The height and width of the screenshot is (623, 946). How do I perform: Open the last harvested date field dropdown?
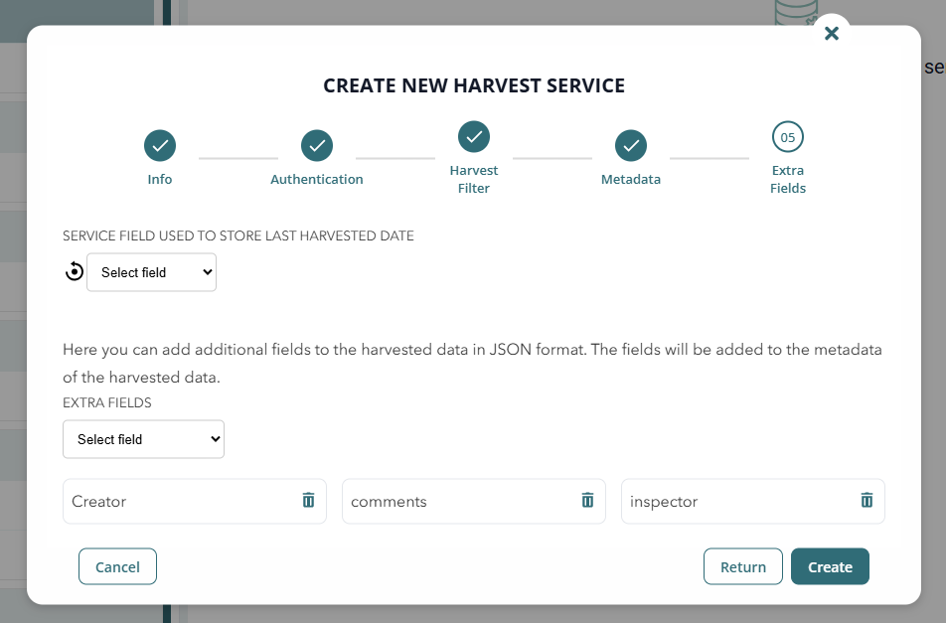pyautogui.click(x=152, y=272)
